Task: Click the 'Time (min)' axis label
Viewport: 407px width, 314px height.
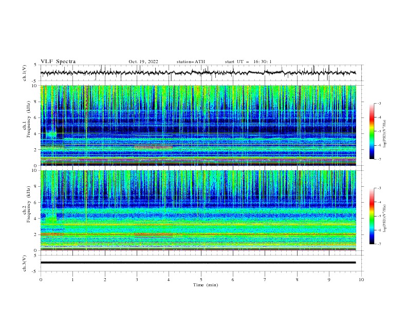Action: click(206, 285)
